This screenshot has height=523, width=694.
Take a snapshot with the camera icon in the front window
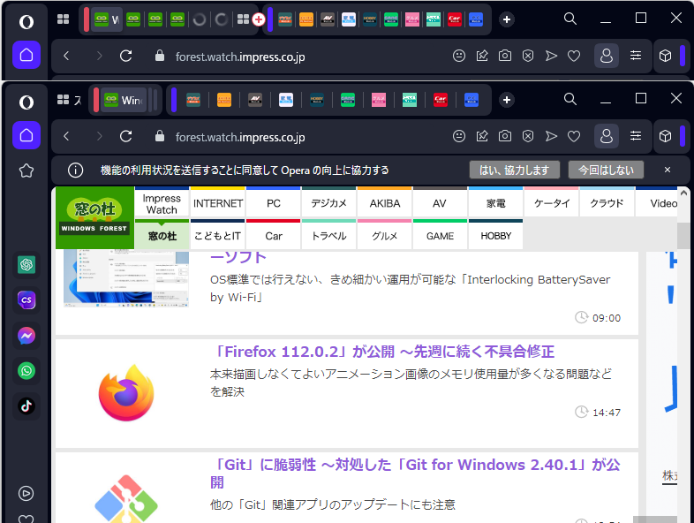505,136
